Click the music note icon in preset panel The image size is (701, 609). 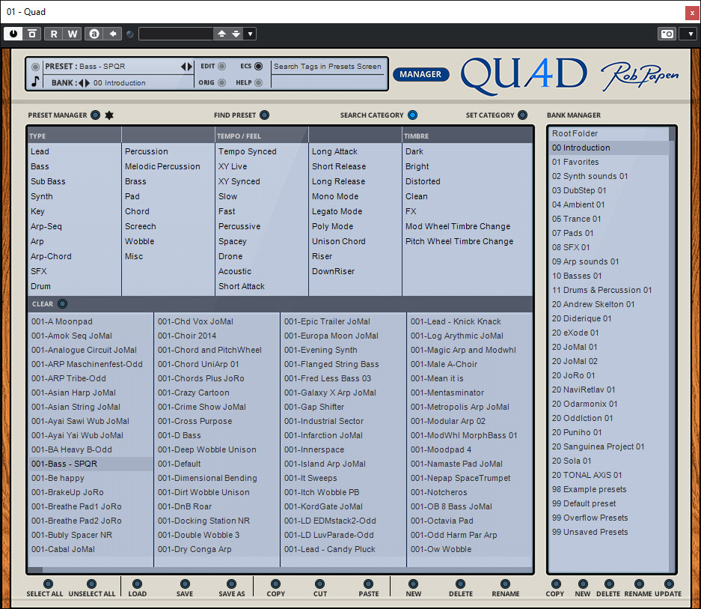coord(35,82)
